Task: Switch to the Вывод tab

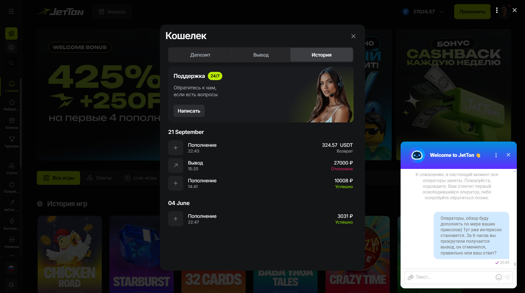Action: pos(261,55)
